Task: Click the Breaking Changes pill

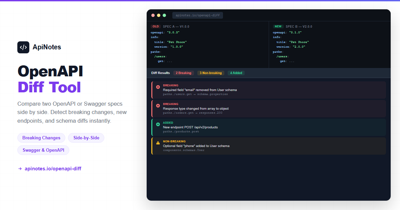Action: (x=41, y=138)
